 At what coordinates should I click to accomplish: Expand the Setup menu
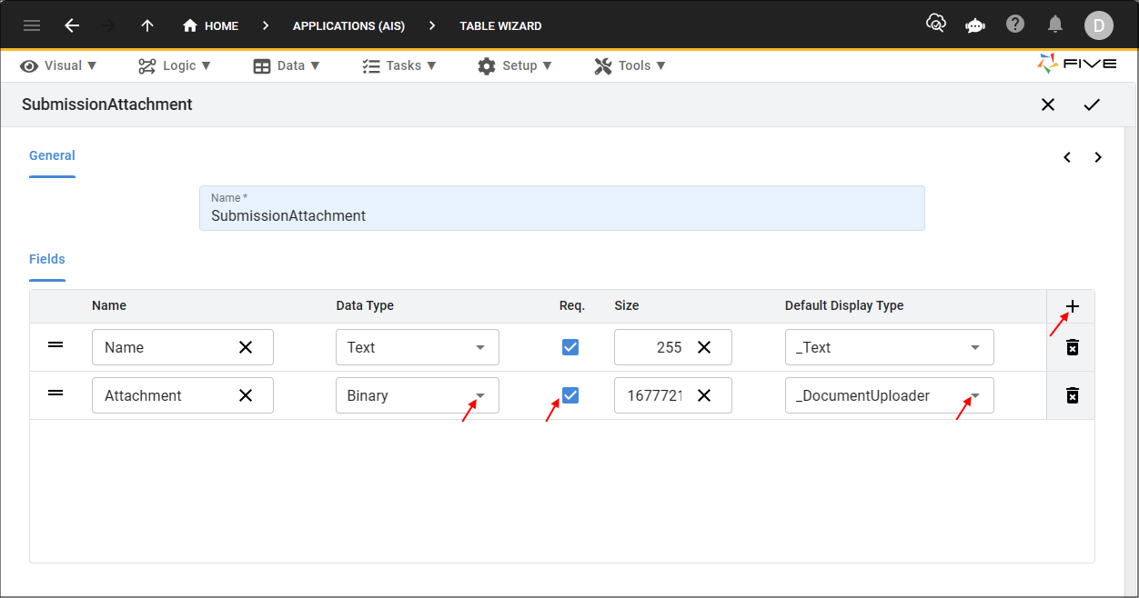pos(516,65)
